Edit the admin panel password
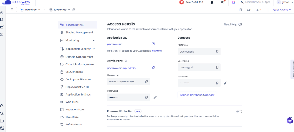 tap(155, 97)
